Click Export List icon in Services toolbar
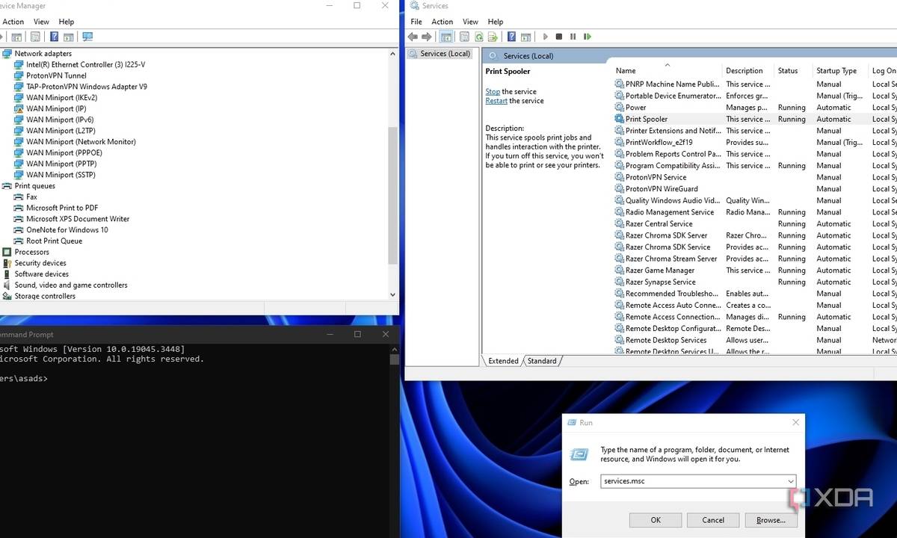Viewport: 897px width, 538px height. 493,37
